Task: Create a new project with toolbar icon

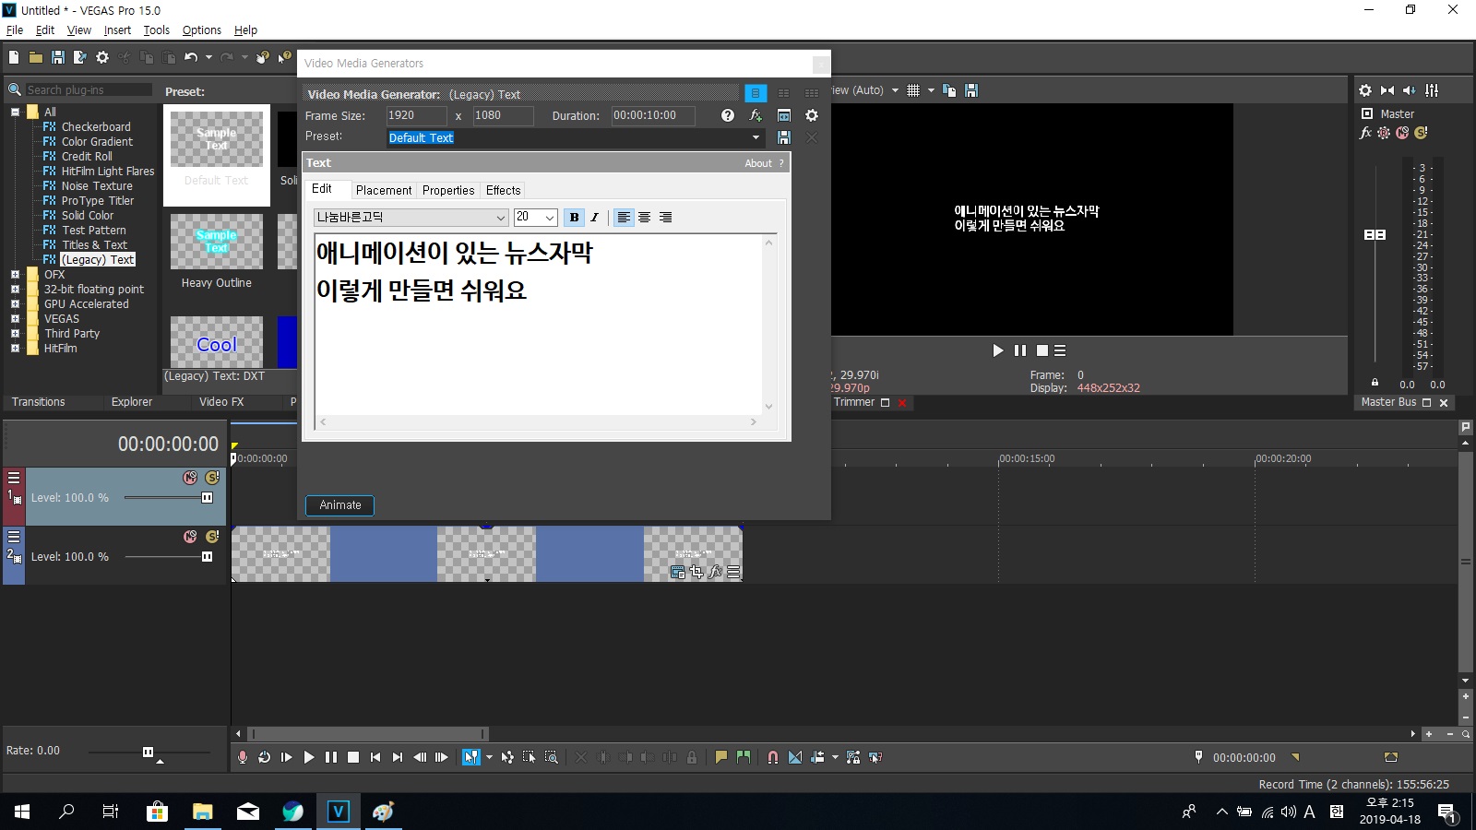Action: coord(14,57)
